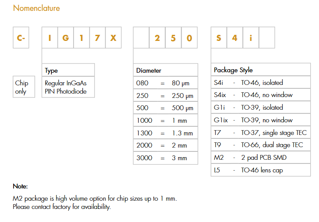Click the 'Package Style' table header
The image size is (319, 222).
tap(260, 70)
